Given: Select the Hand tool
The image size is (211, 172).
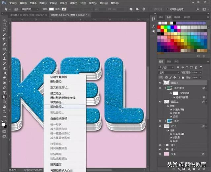Looking at the screenshot, I should pos(4,107).
